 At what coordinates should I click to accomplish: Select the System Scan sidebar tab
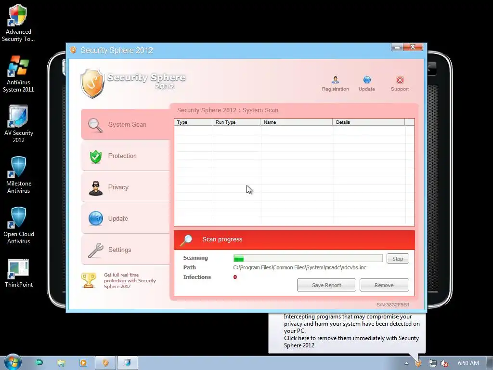[125, 124]
